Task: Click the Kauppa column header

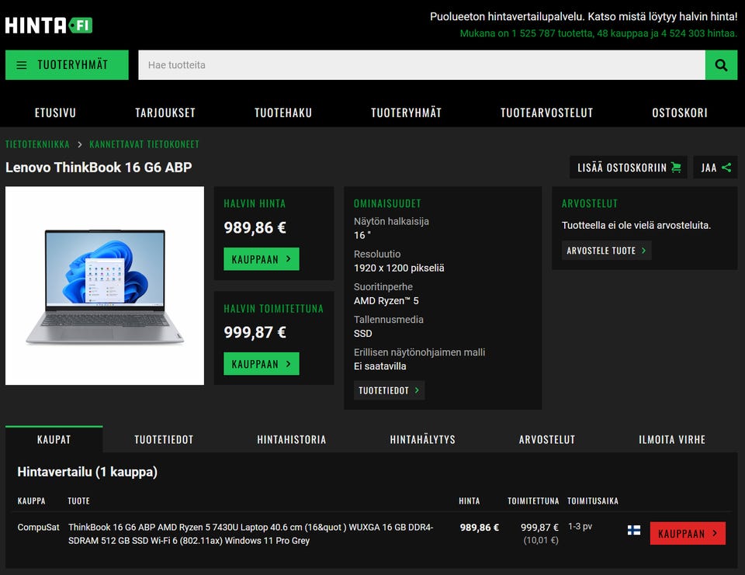Action: point(31,501)
